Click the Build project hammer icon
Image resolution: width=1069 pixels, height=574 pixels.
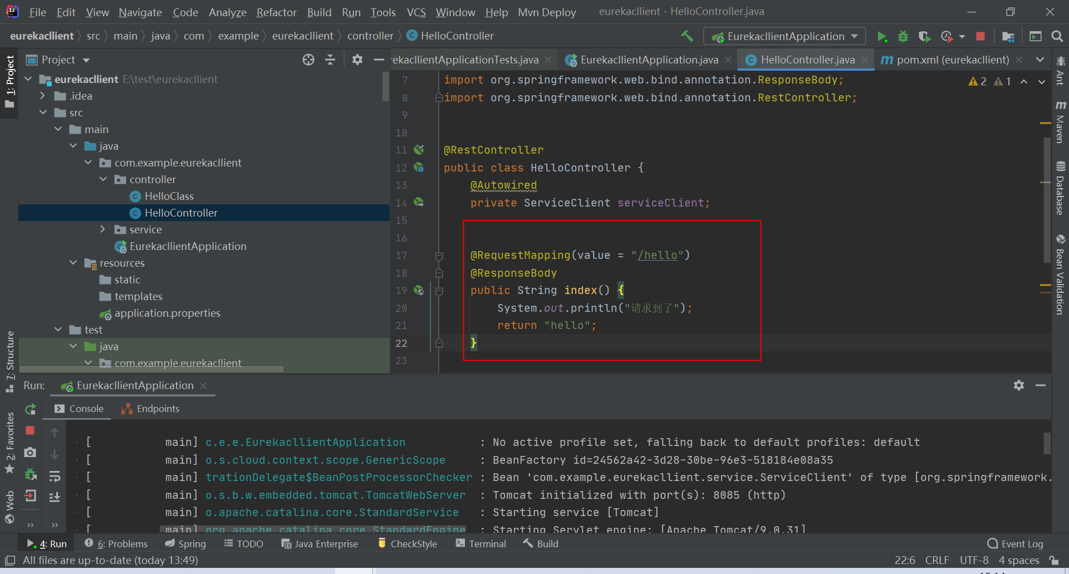click(687, 36)
